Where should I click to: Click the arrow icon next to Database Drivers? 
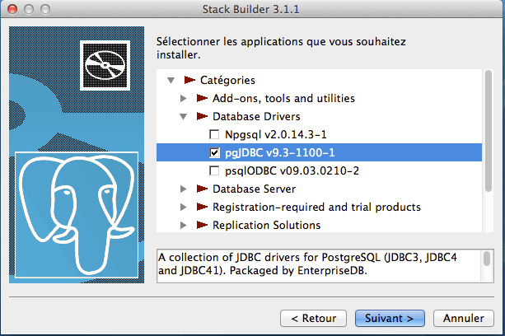coord(200,117)
